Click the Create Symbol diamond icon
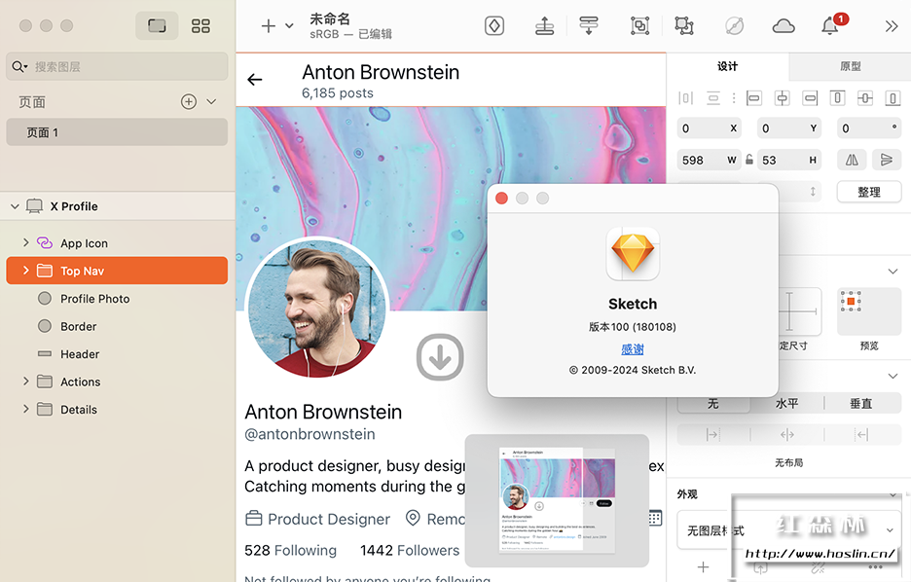Image resolution: width=911 pixels, height=582 pixels. point(493,25)
